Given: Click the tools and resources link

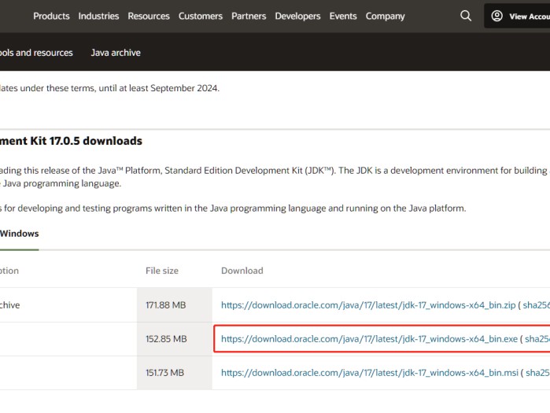Looking at the screenshot, I should tap(36, 53).
